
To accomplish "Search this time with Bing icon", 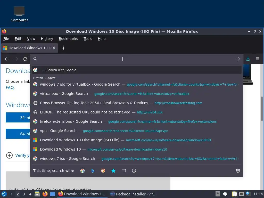I will [x=93, y=171].
